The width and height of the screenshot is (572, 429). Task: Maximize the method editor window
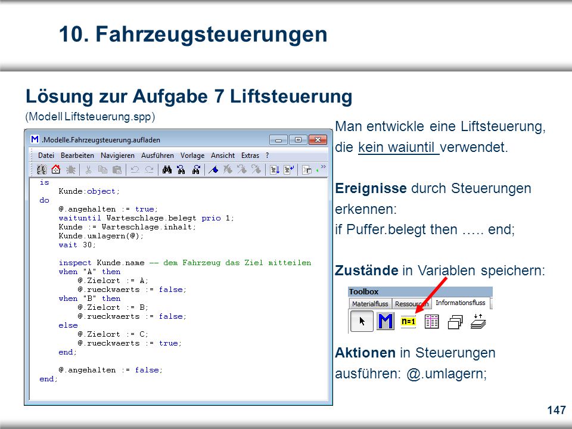(298, 139)
